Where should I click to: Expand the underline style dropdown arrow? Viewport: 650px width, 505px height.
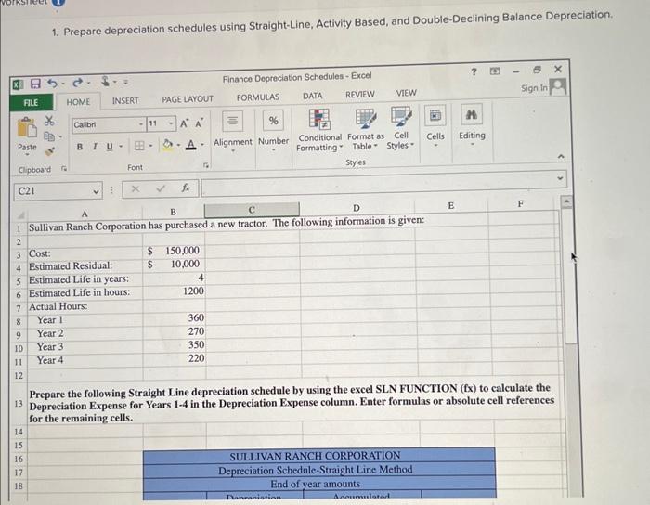point(121,147)
